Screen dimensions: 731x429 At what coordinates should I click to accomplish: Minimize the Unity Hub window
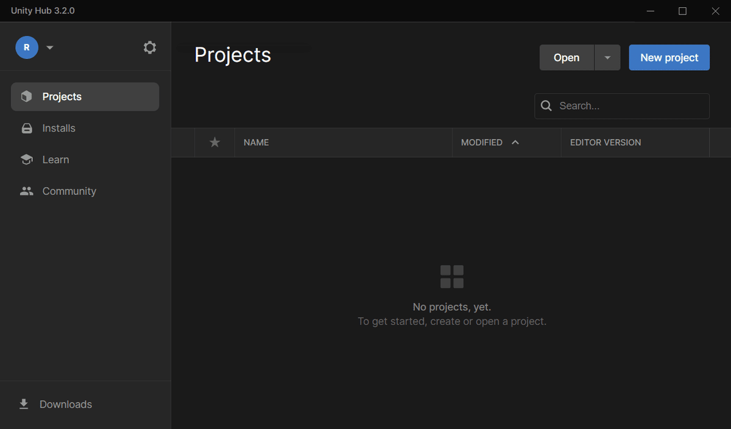tap(651, 11)
